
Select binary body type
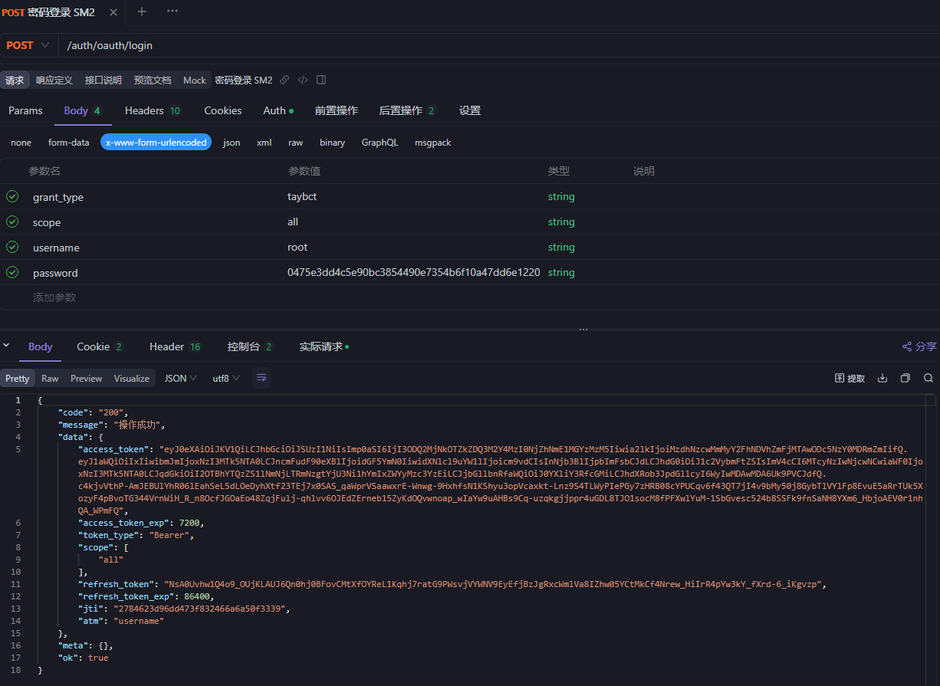tap(333, 143)
